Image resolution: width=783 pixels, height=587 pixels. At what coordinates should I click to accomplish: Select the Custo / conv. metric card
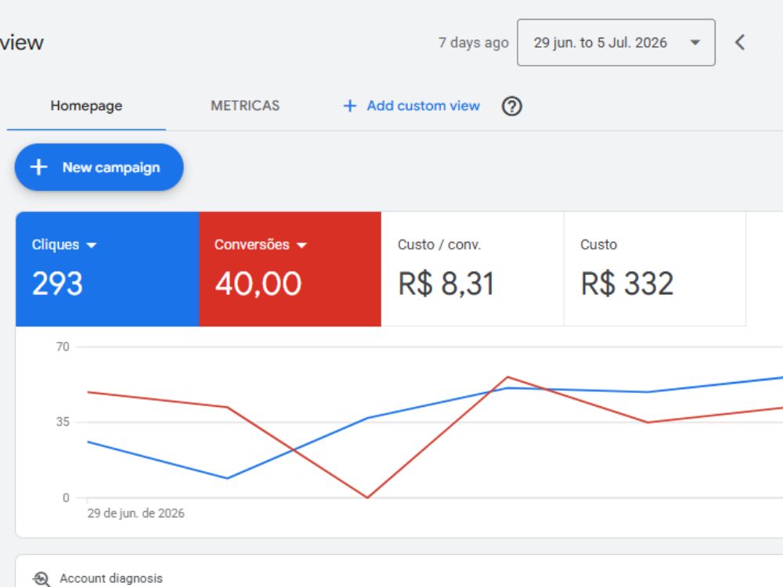coord(472,269)
